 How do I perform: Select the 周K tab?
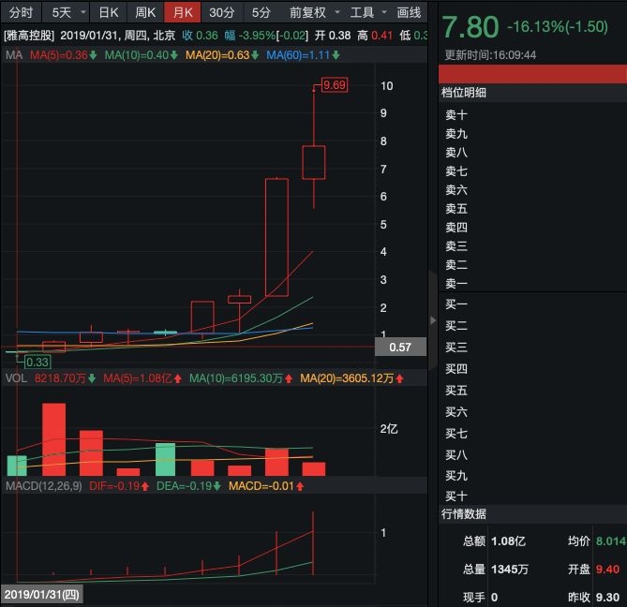click(145, 12)
